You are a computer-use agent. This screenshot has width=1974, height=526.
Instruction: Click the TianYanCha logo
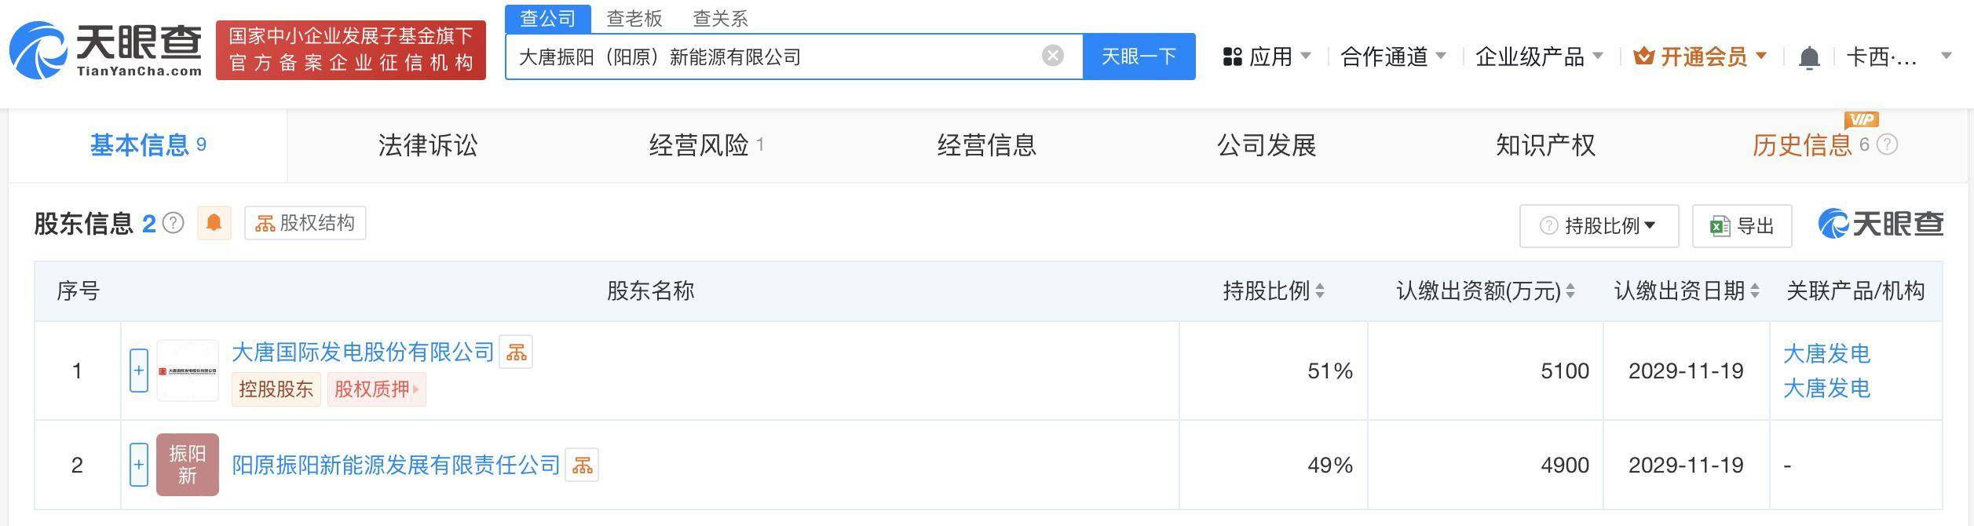point(106,49)
